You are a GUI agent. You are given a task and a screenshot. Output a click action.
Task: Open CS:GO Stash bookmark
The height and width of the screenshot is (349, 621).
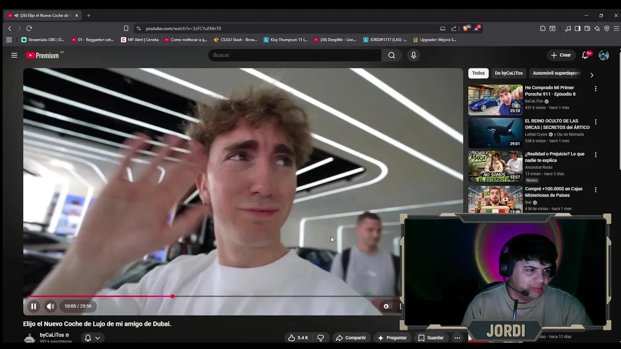[235, 40]
